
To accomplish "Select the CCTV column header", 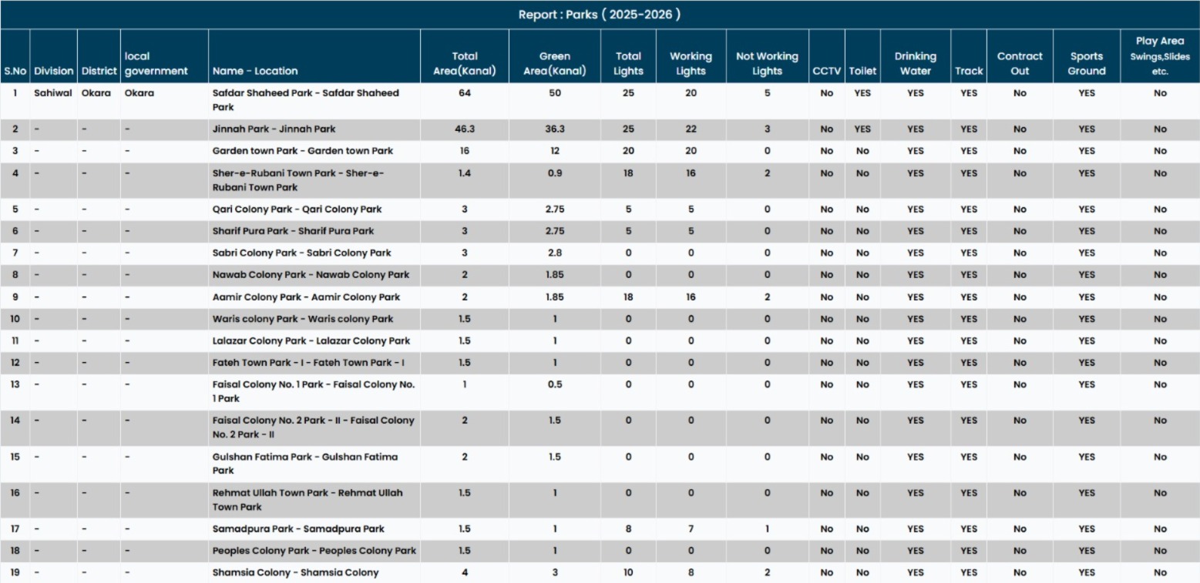I will tap(826, 71).
